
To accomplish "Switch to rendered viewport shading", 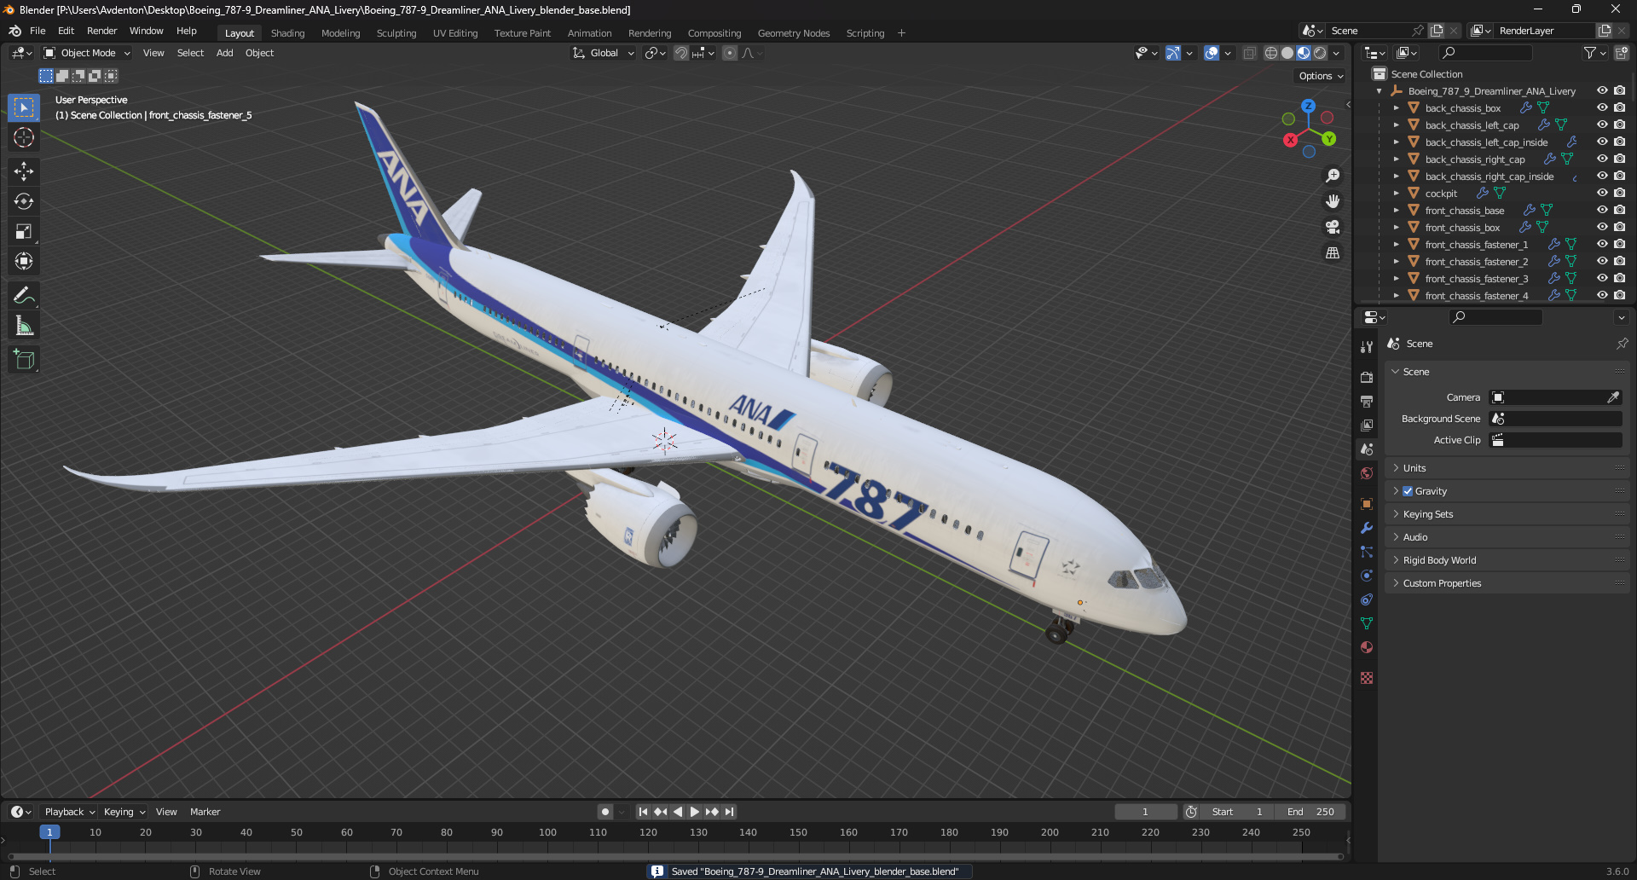I will click(1320, 53).
